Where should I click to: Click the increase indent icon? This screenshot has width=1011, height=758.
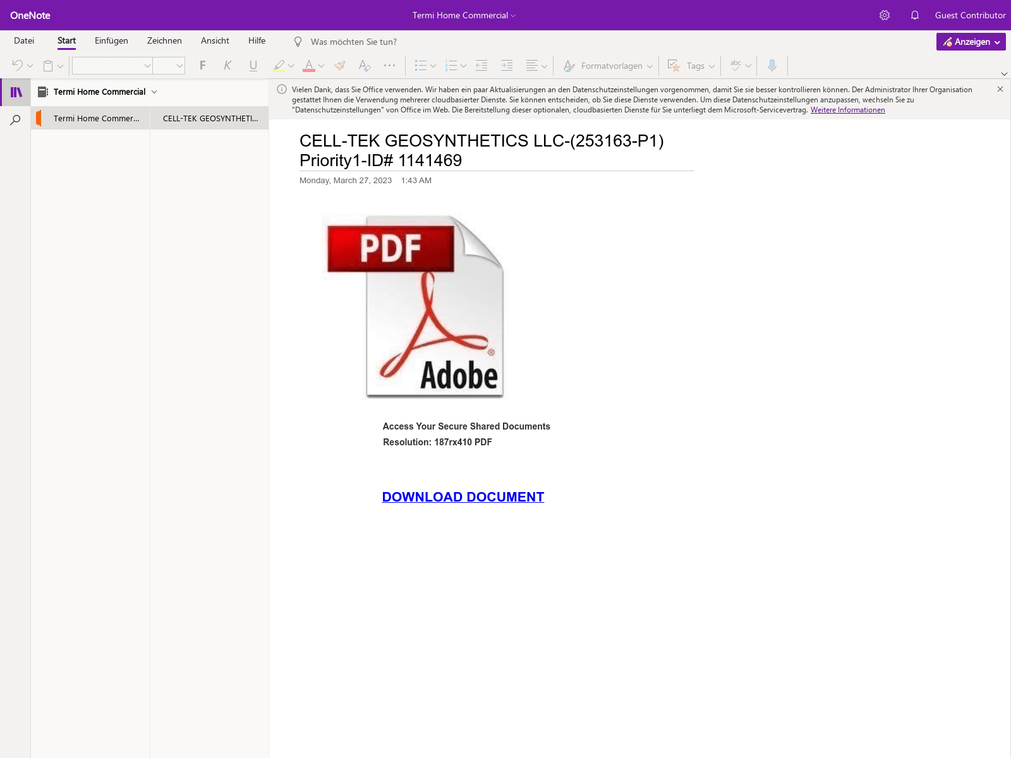pos(507,65)
